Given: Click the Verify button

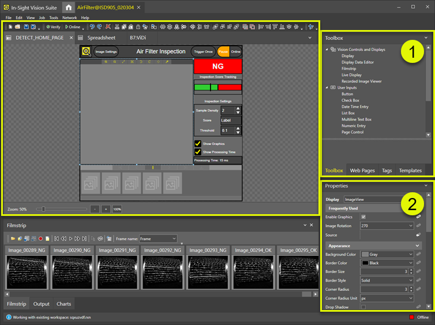Looking at the screenshot, I should coord(53,27).
